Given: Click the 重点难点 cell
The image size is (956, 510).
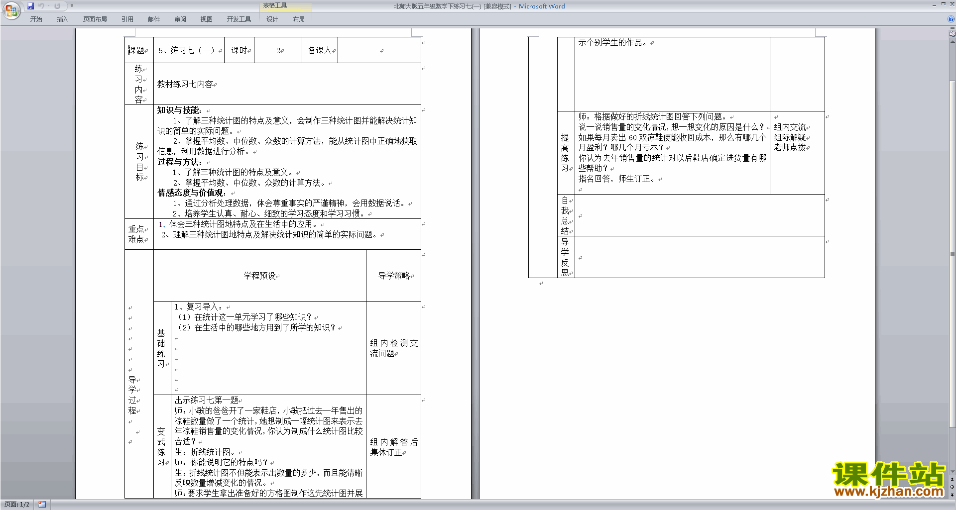Looking at the screenshot, I should (139, 234).
